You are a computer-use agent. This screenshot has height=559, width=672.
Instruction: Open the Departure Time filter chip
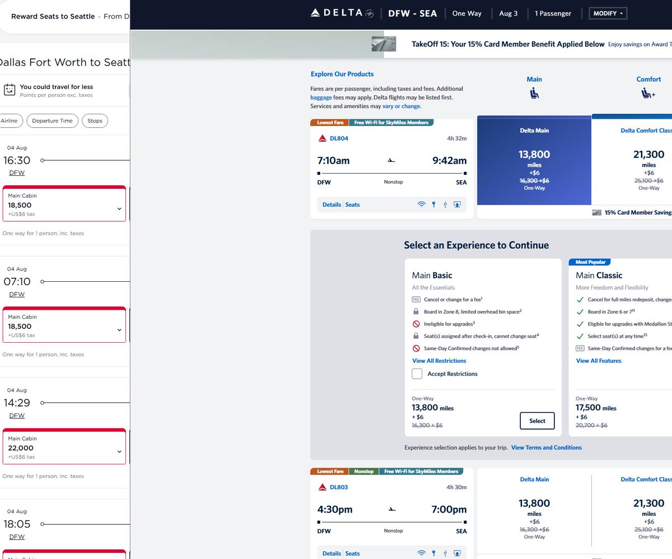tap(52, 121)
